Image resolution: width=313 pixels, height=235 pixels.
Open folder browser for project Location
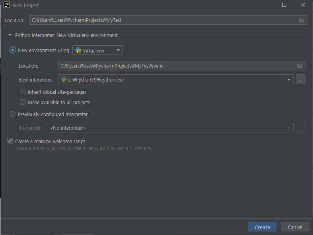pyautogui.click(x=301, y=20)
